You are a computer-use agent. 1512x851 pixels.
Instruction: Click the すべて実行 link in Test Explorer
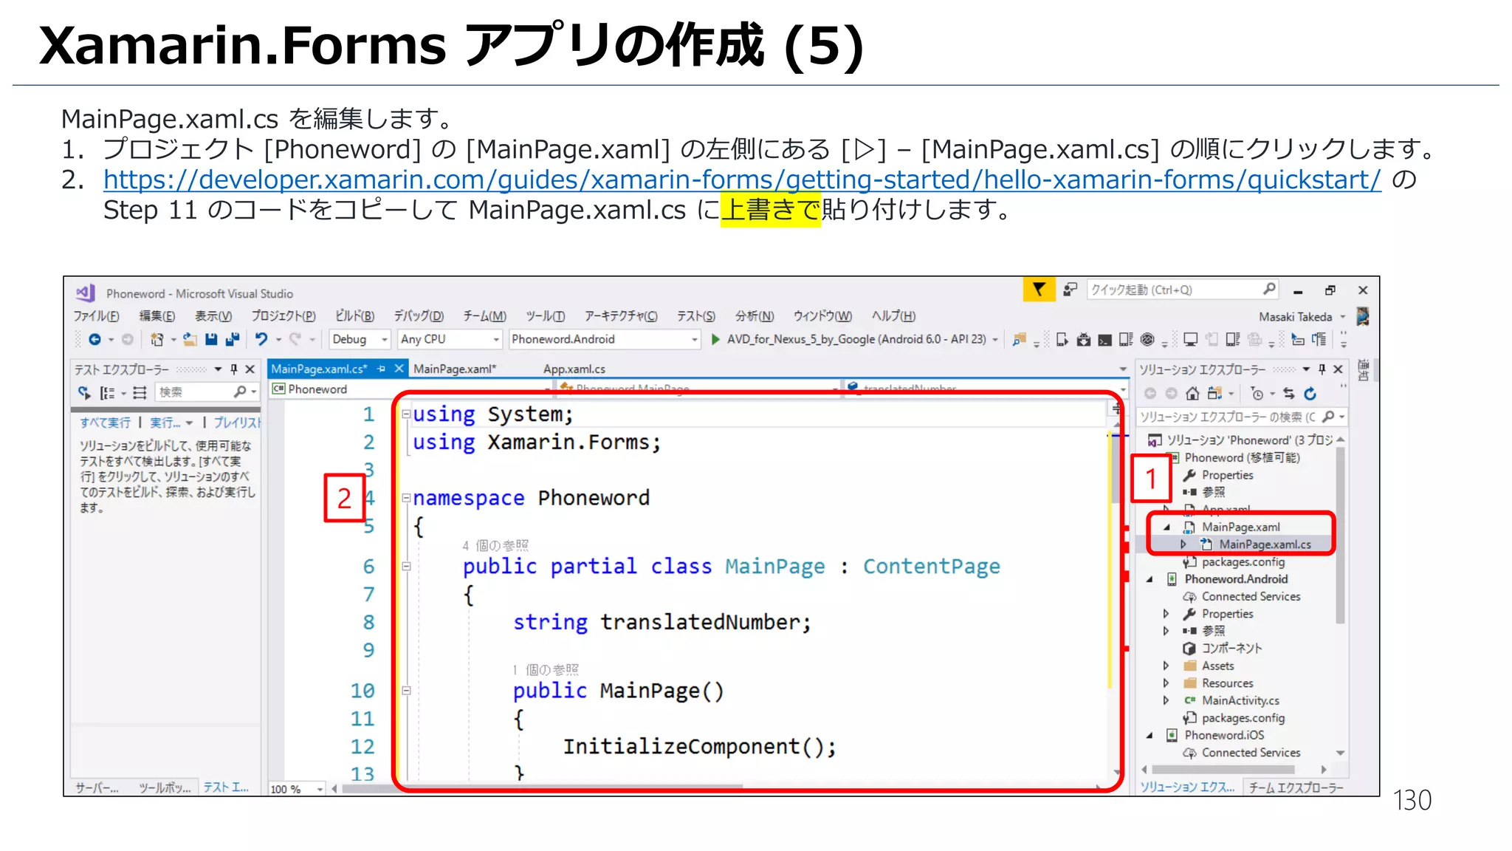pyautogui.click(x=105, y=423)
